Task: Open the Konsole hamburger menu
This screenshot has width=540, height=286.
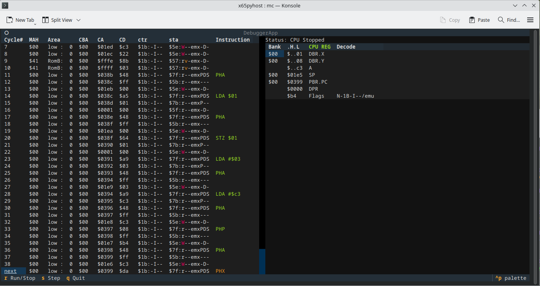Action: 530,20
